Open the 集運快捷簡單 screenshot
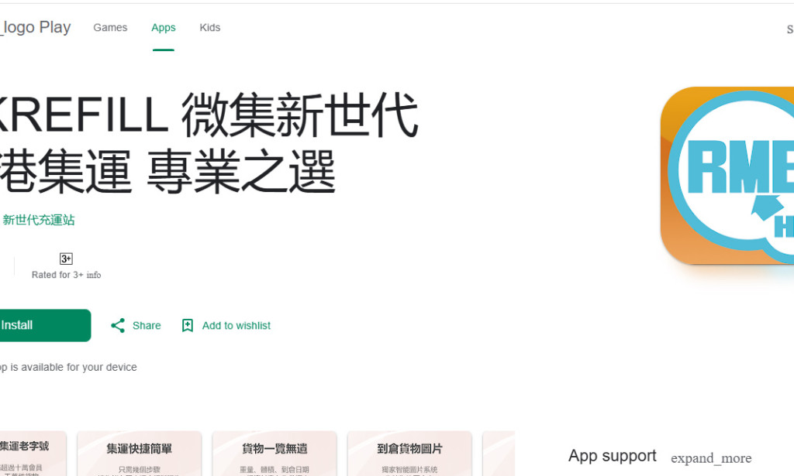 tap(140, 454)
